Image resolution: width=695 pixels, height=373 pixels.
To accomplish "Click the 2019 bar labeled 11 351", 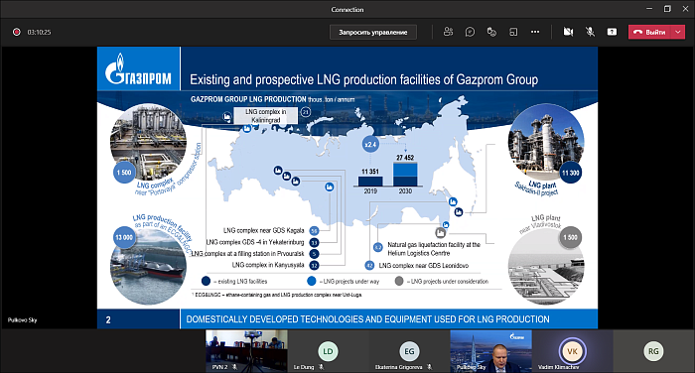I will tap(370, 181).
